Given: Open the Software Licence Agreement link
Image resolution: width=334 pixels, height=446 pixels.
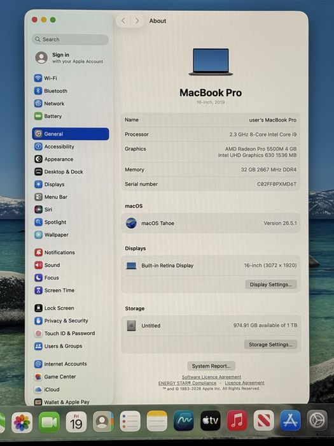Looking at the screenshot, I should [212, 377].
